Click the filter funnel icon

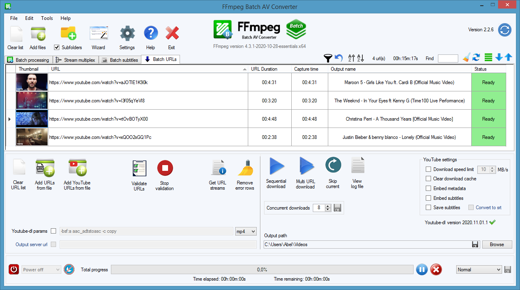click(x=327, y=58)
